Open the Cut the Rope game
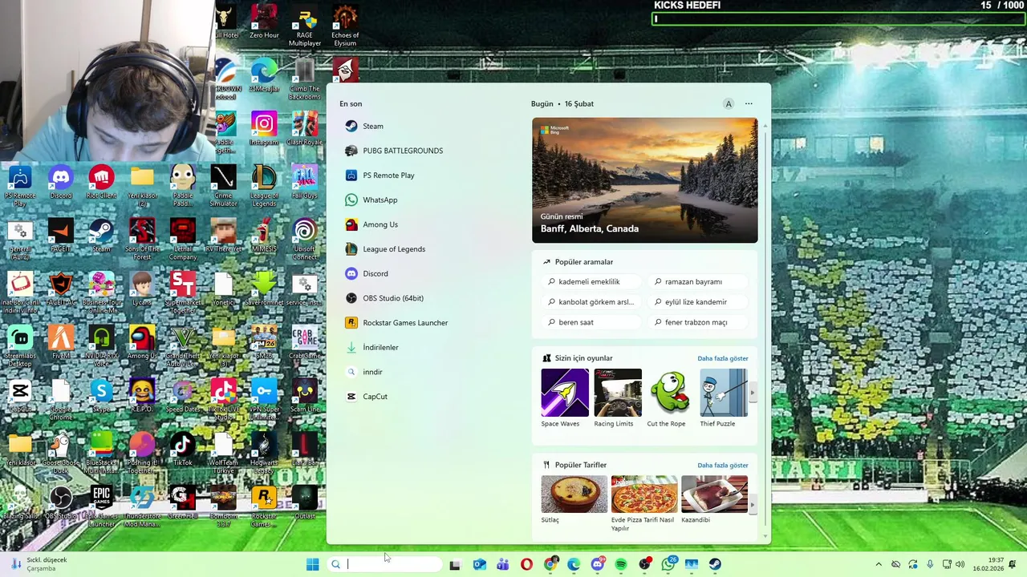This screenshot has width=1027, height=577. point(669,398)
